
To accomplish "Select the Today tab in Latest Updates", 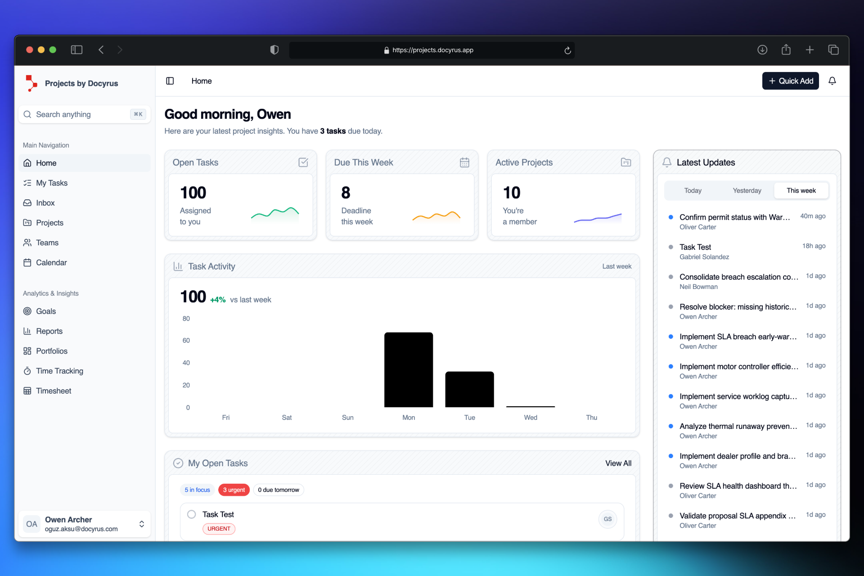I will (692, 190).
